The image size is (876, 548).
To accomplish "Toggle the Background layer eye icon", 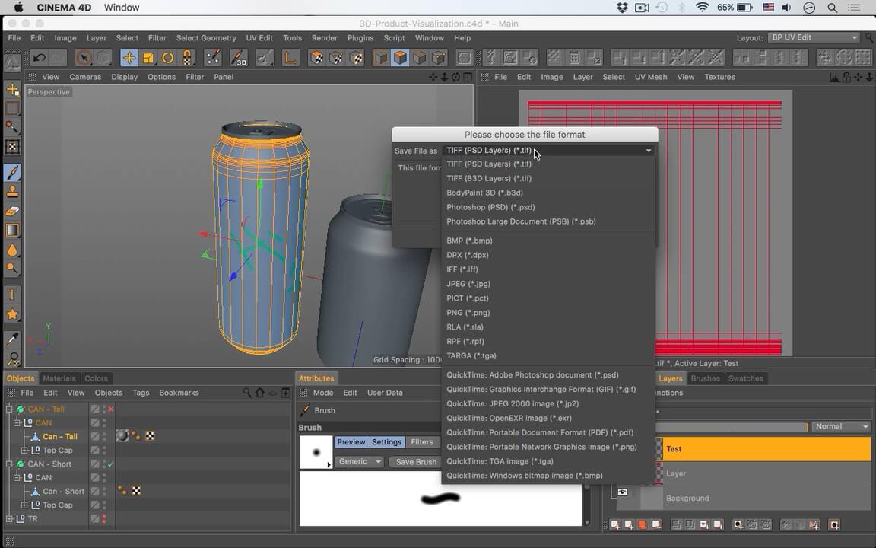I will (x=622, y=492).
